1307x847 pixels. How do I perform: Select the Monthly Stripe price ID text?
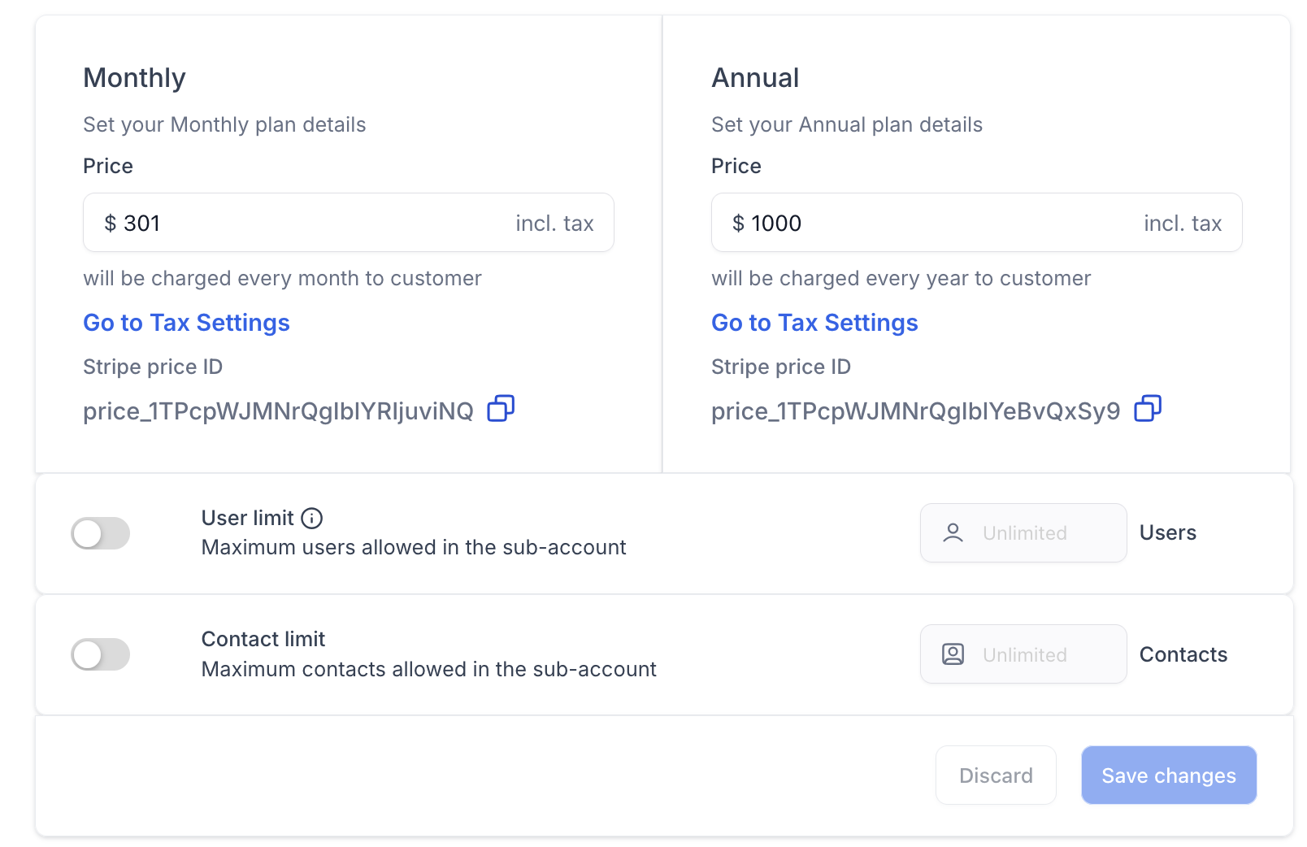click(x=278, y=411)
